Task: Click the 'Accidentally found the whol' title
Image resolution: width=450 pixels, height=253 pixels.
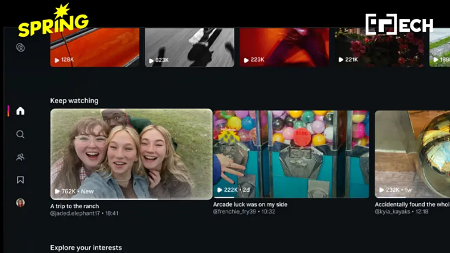Action: click(412, 204)
